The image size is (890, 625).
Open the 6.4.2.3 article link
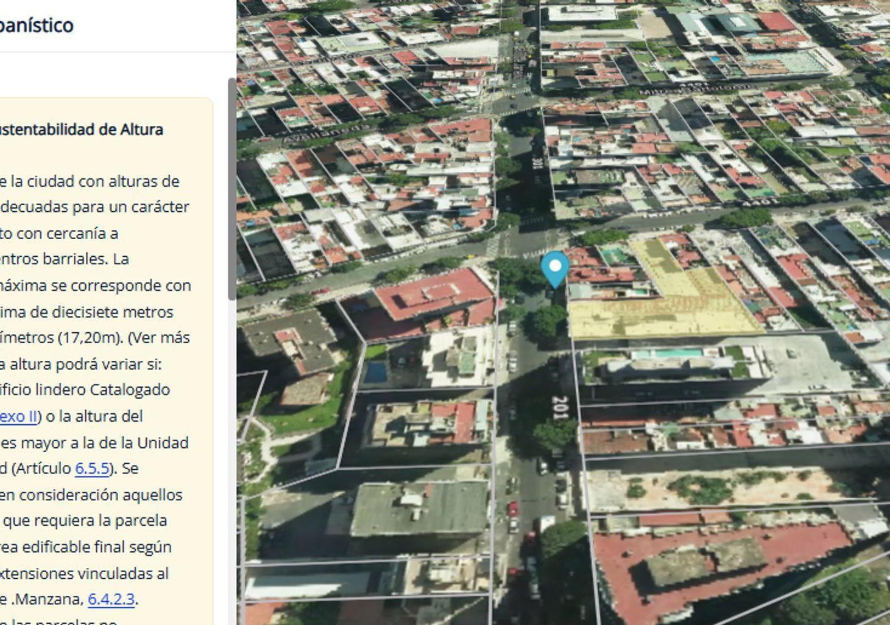coord(111,599)
